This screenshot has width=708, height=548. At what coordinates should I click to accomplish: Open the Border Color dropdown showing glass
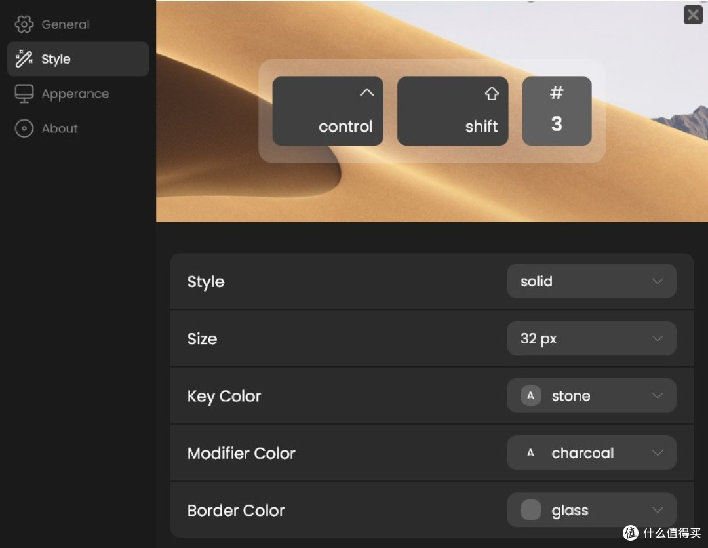pos(591,510)
